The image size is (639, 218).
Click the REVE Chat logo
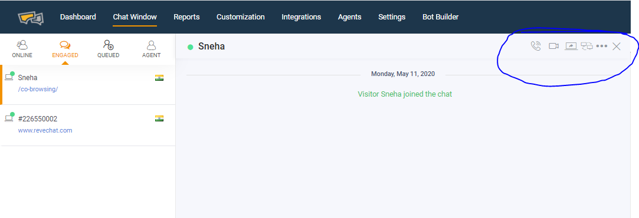31,18
